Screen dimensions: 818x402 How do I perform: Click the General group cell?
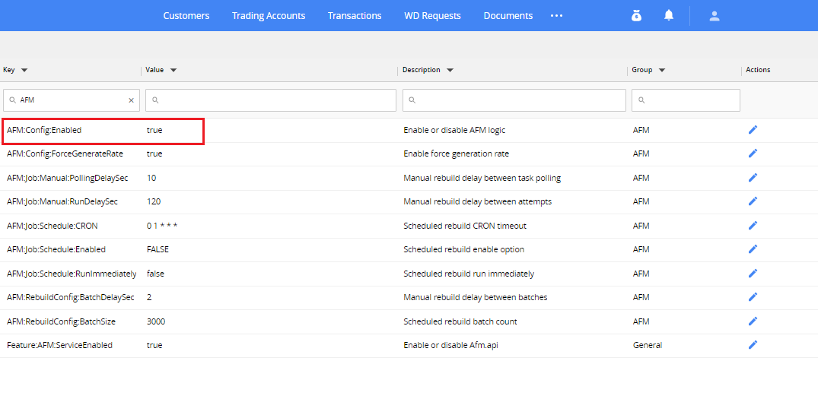coord(648,345)
